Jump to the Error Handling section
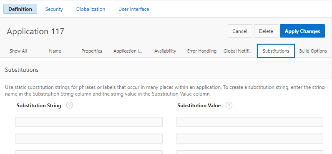Image resolution: width=332 pixels, height=154 pixels. (x=202, y=51)
